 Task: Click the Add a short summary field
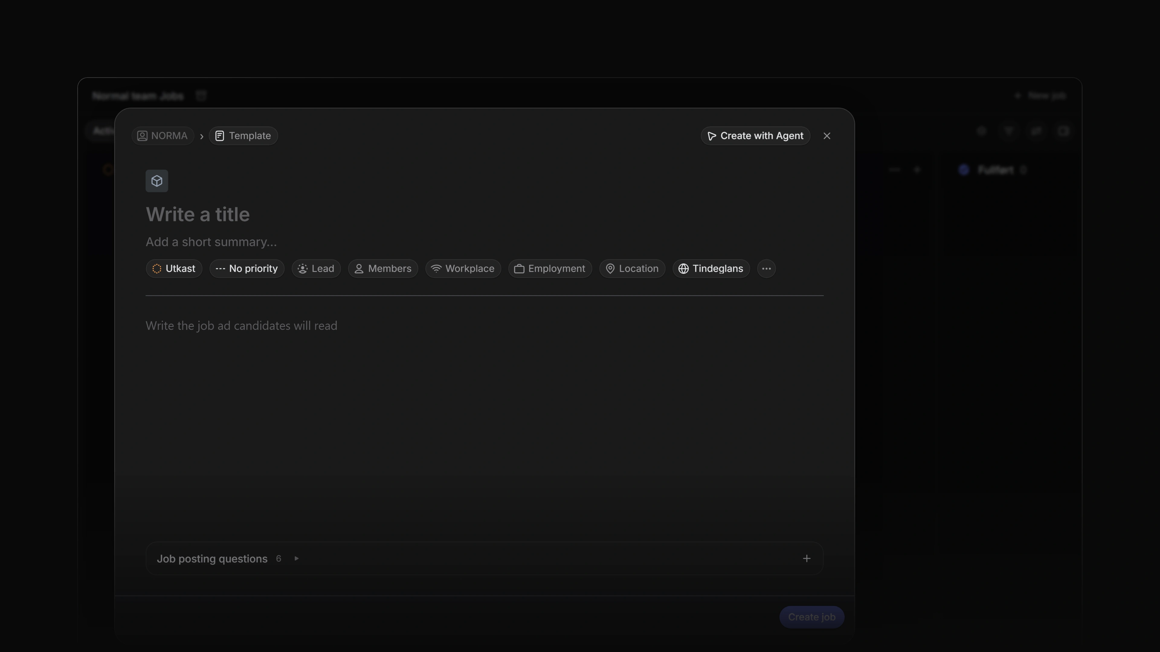[x=485, y=242]
